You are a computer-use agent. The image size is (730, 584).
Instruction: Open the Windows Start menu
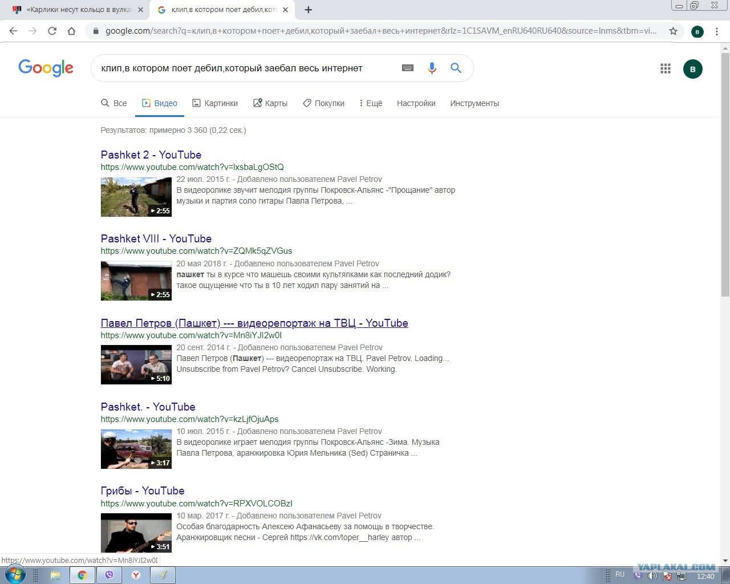pyautogui.click(x=15, y=575)
